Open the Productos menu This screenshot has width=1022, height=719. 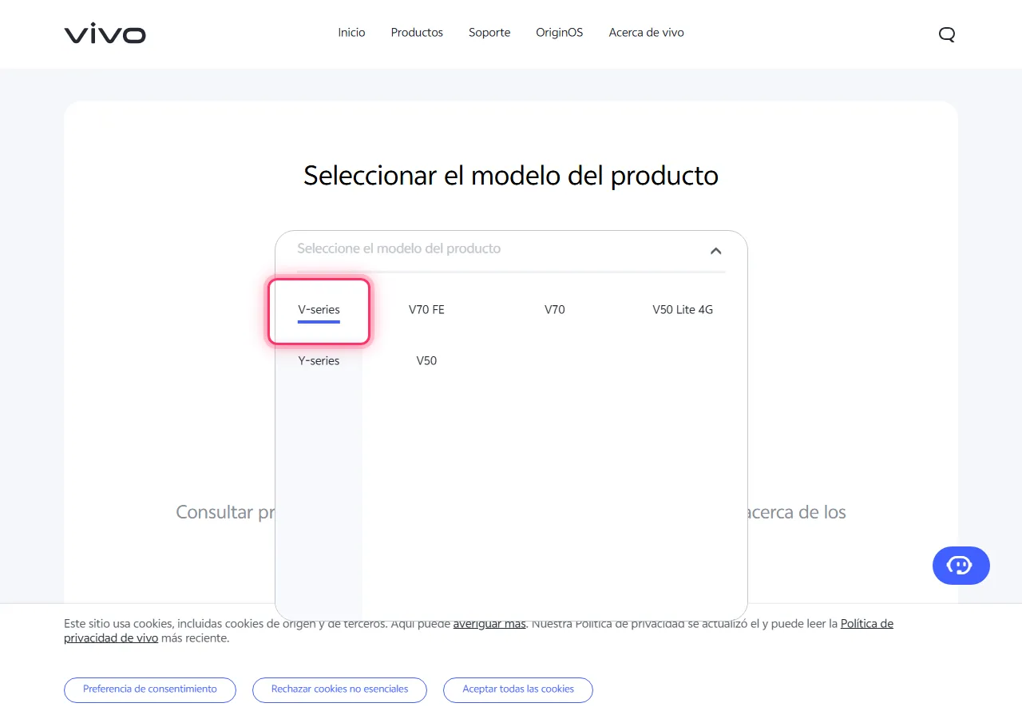[417, 33]
